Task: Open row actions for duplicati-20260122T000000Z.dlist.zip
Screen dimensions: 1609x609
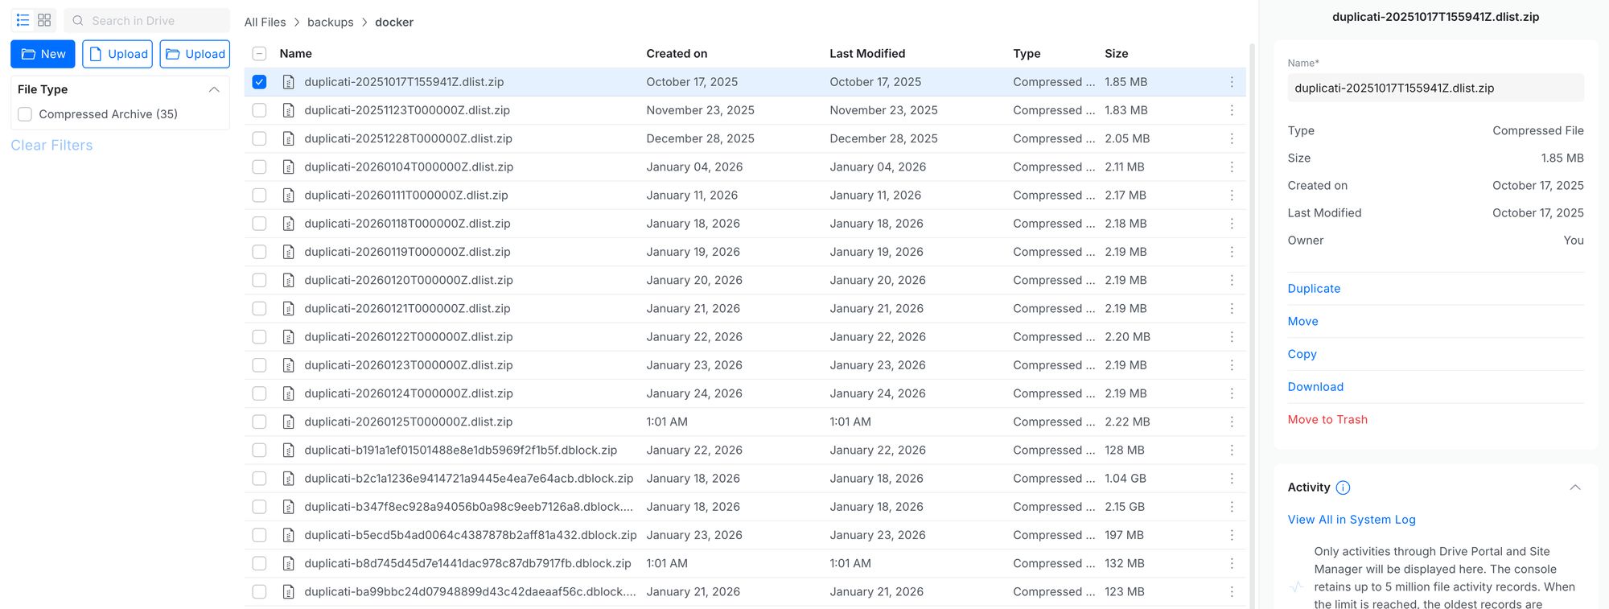Action: tap(1231, 337)
